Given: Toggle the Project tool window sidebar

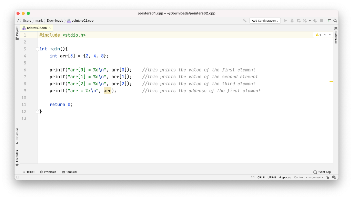Looking at the screenshot, I should [17, 30].
